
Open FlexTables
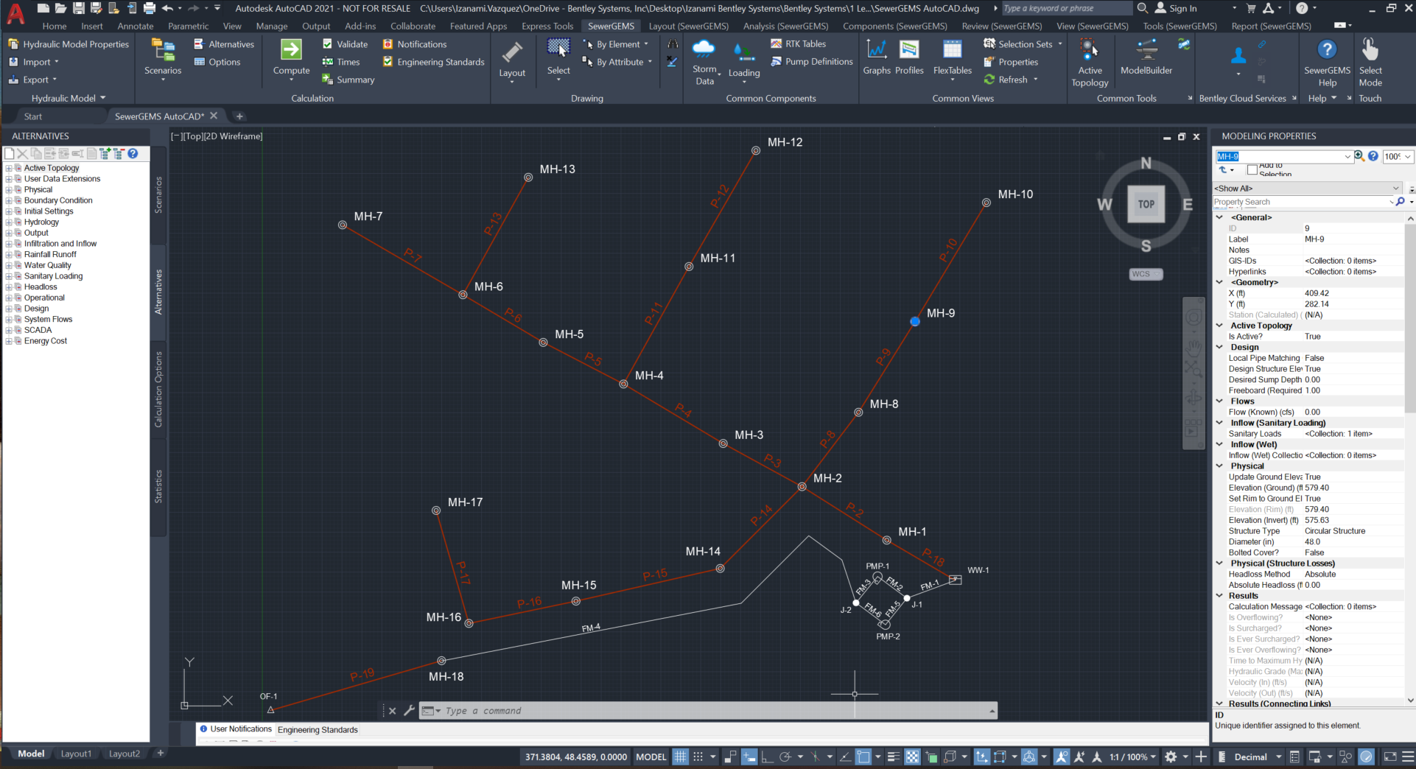[x=953, y=57]
